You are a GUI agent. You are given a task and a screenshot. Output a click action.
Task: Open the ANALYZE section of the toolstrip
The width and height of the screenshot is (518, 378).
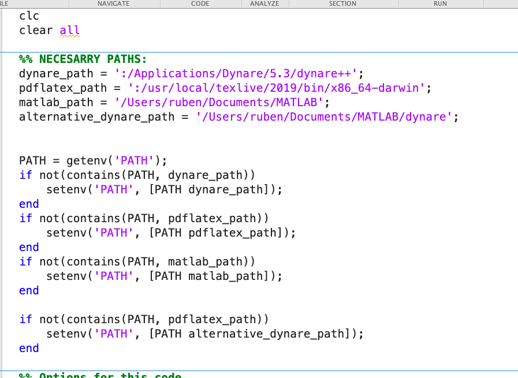point(264,3)
